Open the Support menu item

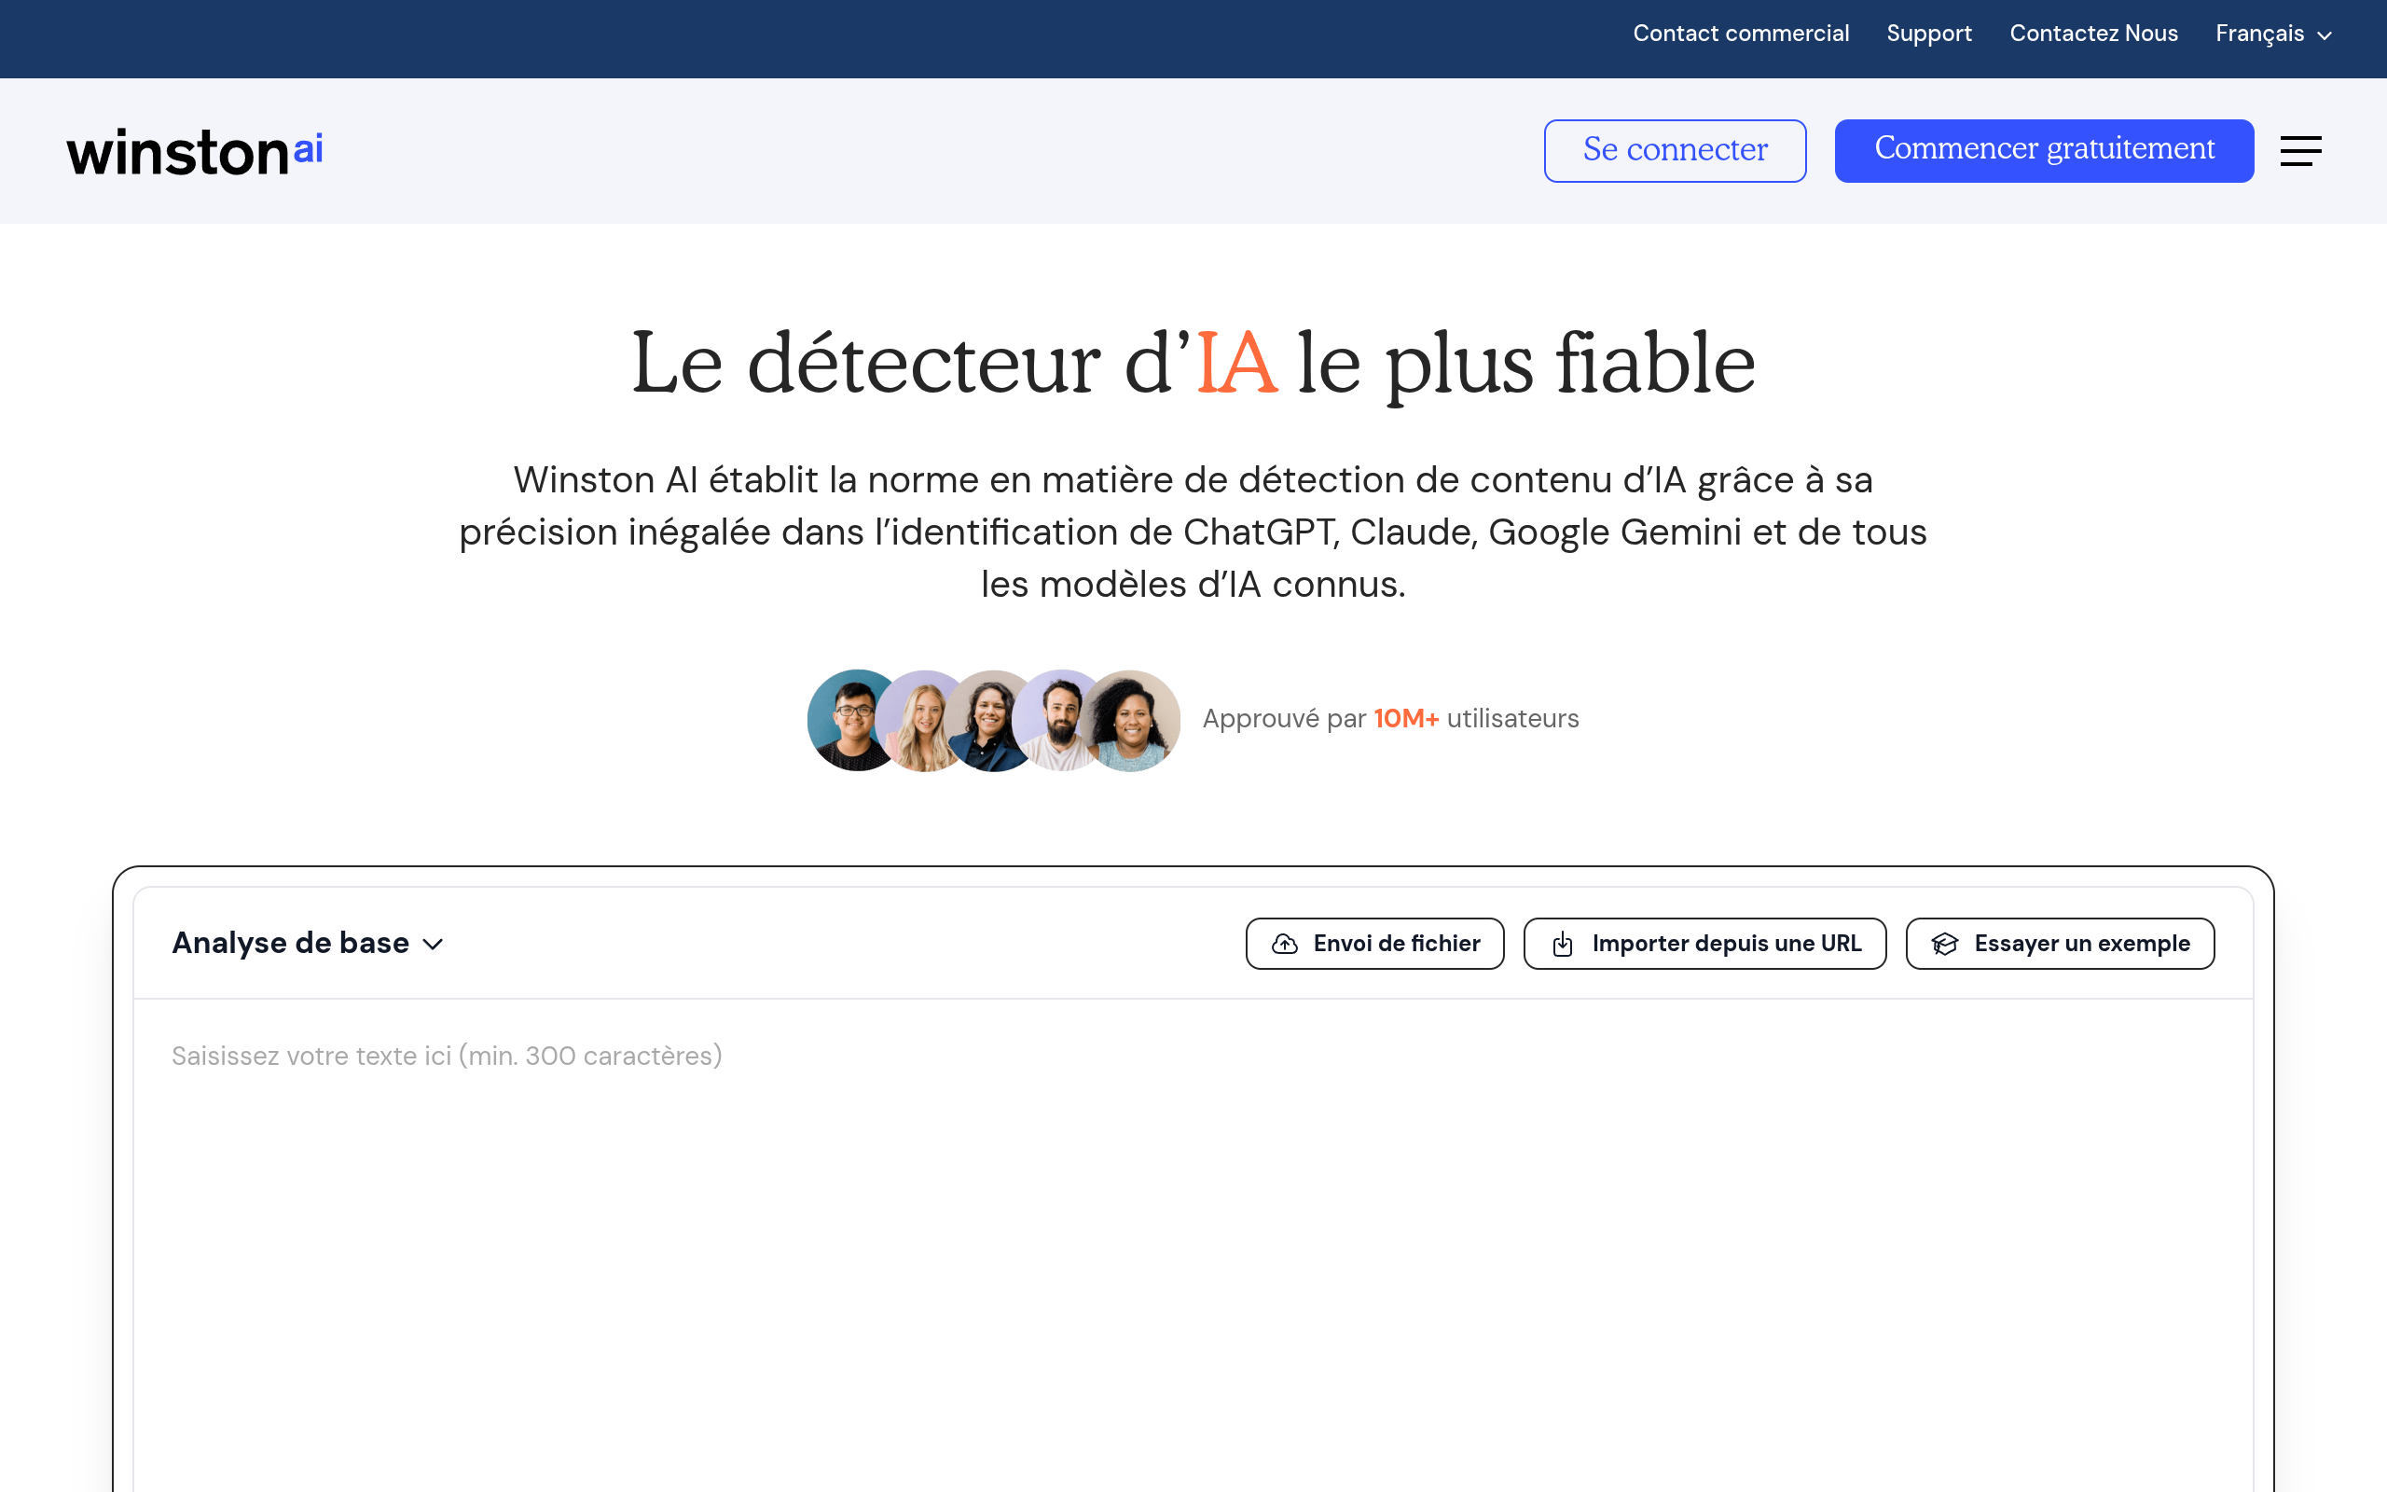pyautogui.click(x=1928, y=34)
